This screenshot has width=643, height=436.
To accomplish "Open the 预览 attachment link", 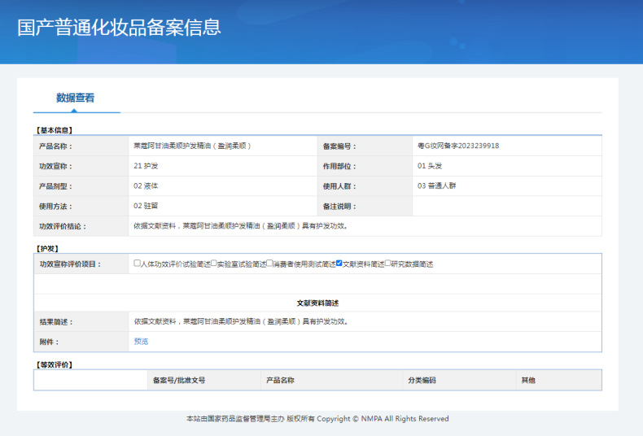I will pos(141,342).
